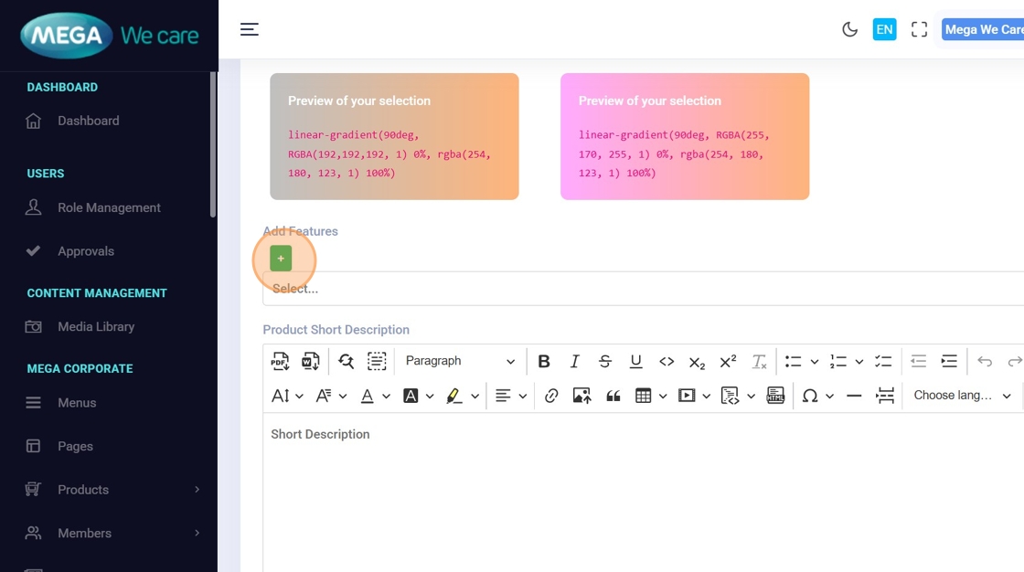Open the Add Features select box
1024x572 pixels.
[x=640, y=289]
